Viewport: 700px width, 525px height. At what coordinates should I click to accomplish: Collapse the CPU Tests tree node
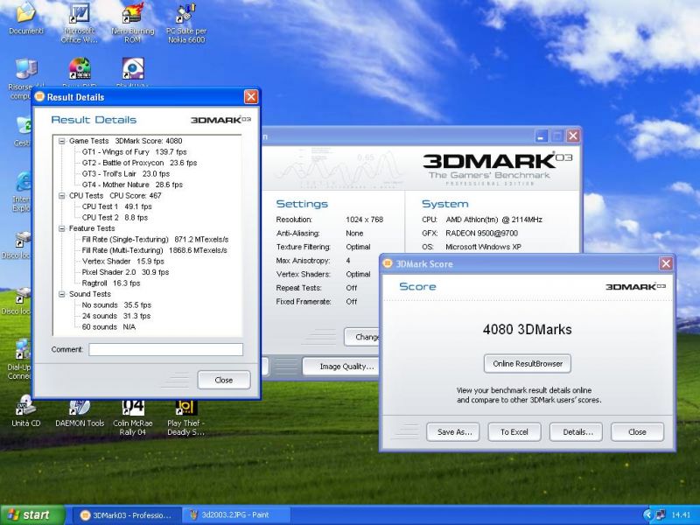pos(61,196)
